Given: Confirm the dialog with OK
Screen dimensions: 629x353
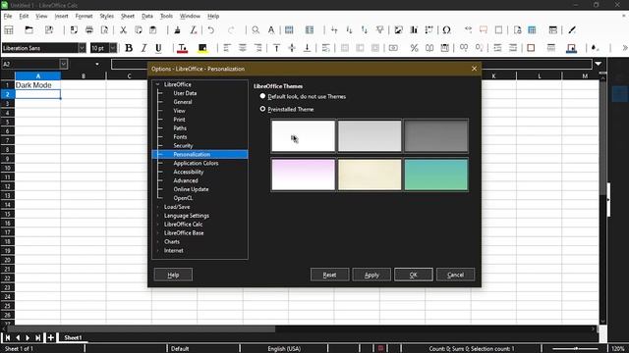Looking at the screenshot, I should click(x=413, y=275).
